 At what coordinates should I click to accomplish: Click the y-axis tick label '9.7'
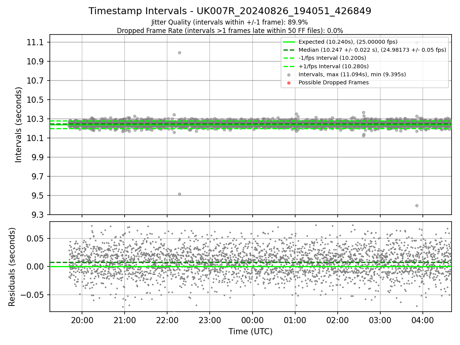pyautogui.click(x=37, y=176)
